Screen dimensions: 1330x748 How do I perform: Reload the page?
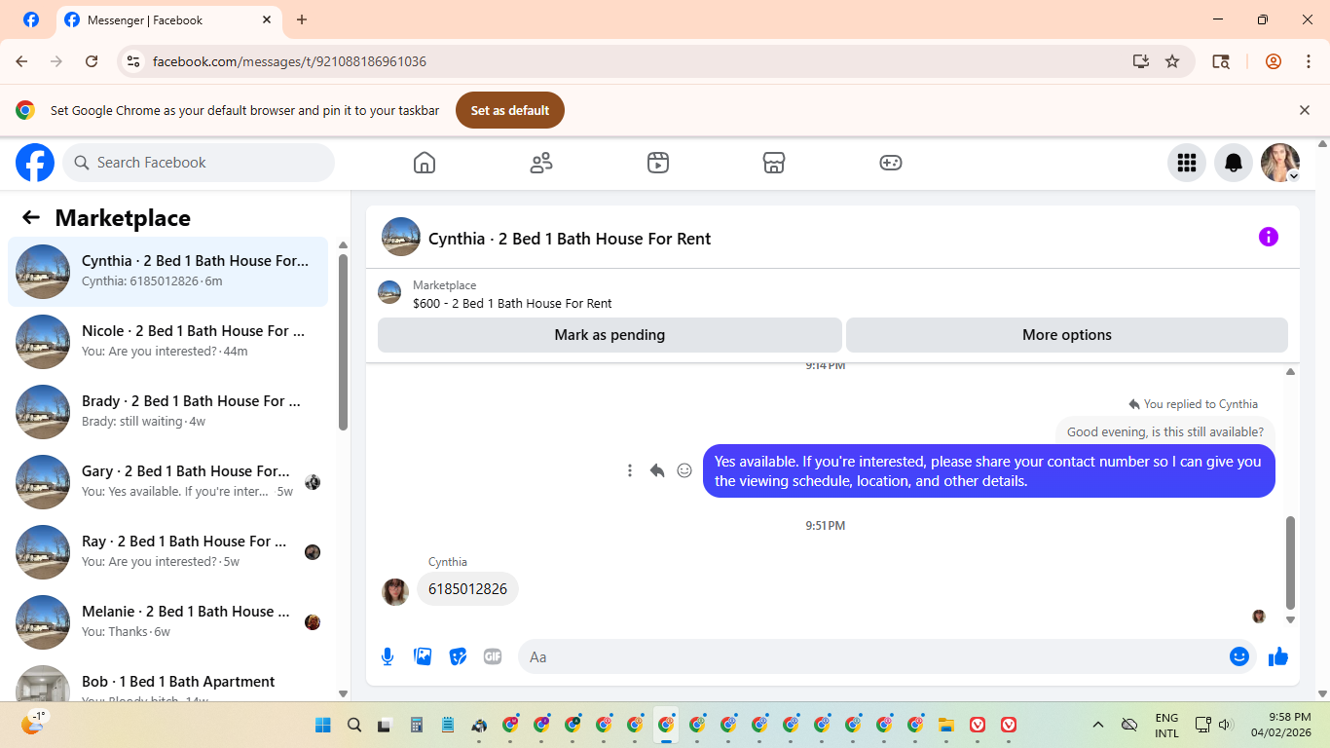coord(92,61)
